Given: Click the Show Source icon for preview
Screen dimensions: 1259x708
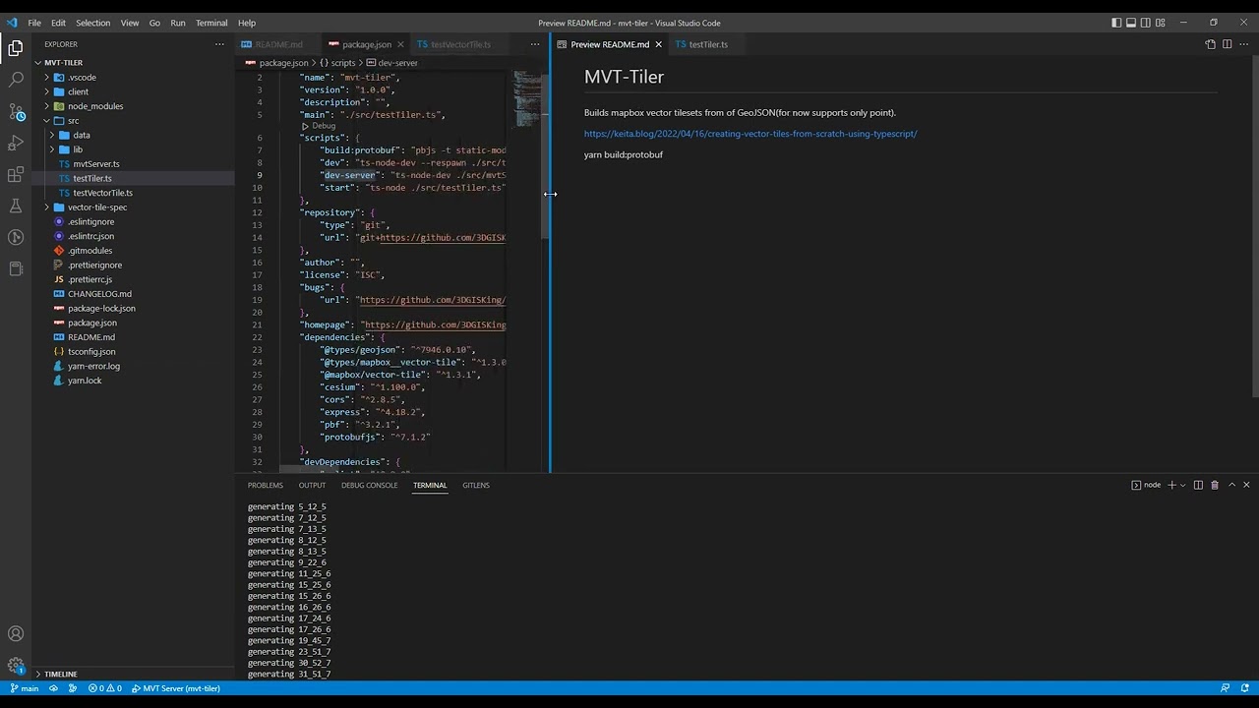Looking at the screenshot, I should (x=1211, y=44).
